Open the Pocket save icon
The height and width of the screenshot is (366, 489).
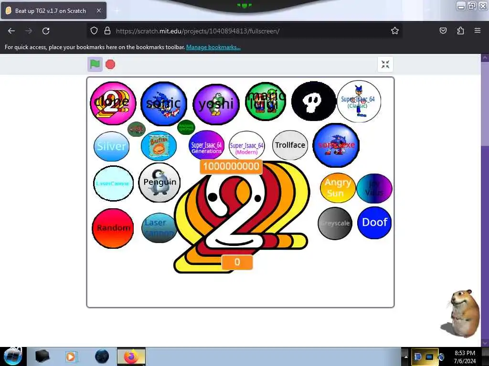click(443, 31)
